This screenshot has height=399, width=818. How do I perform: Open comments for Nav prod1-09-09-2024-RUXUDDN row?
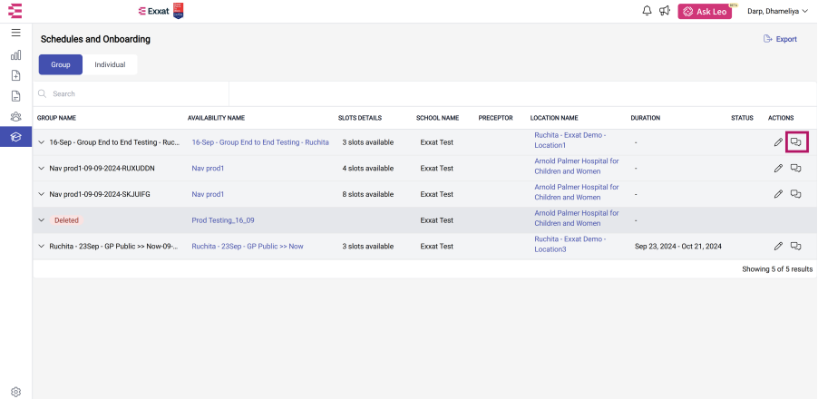pos(795,168)
